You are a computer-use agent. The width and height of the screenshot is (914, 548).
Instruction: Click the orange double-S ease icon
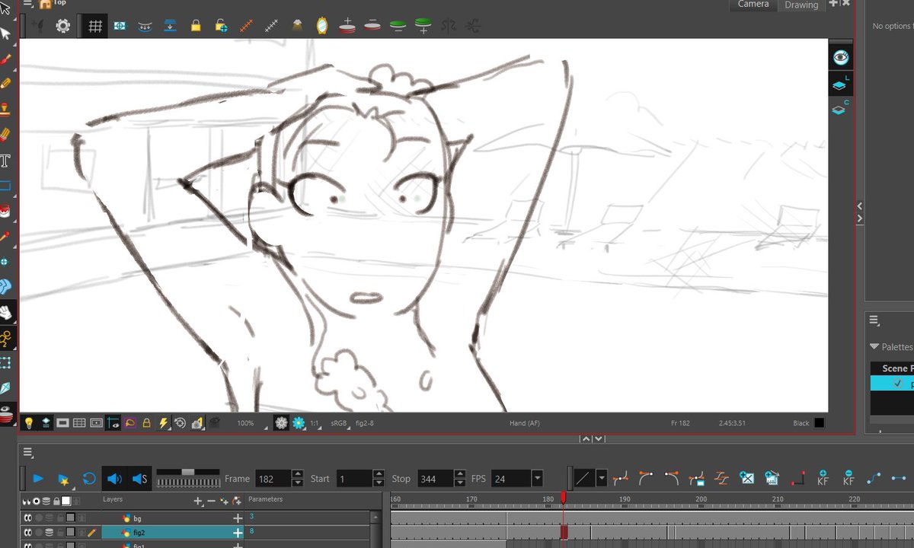click(x=721, y=478)
